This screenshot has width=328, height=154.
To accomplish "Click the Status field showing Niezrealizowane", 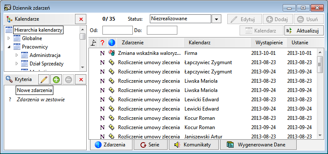I will coord(180,19).
